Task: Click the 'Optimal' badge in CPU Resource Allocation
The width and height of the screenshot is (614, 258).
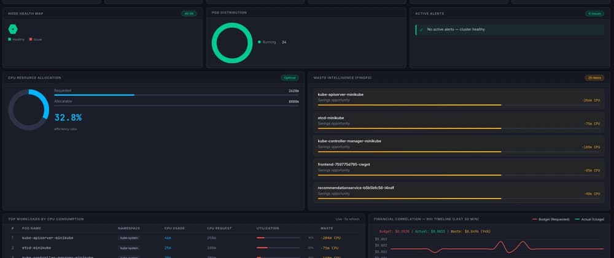Action: [290, 77]
